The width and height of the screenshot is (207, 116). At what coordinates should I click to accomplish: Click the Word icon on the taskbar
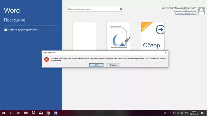(x=56, y=113)
